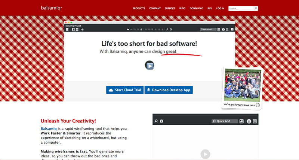This screenshot has width=299, height=160.
Task: Click the search magnifier button in site header
Action: coord(255,8)
